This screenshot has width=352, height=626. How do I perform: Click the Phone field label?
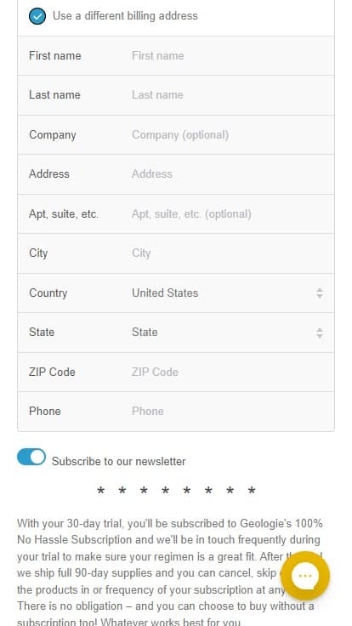pyautogui.click(x=45, y=411)
